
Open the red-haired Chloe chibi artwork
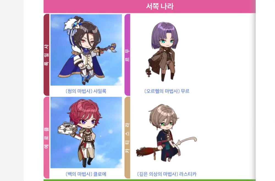pos(86,133)
